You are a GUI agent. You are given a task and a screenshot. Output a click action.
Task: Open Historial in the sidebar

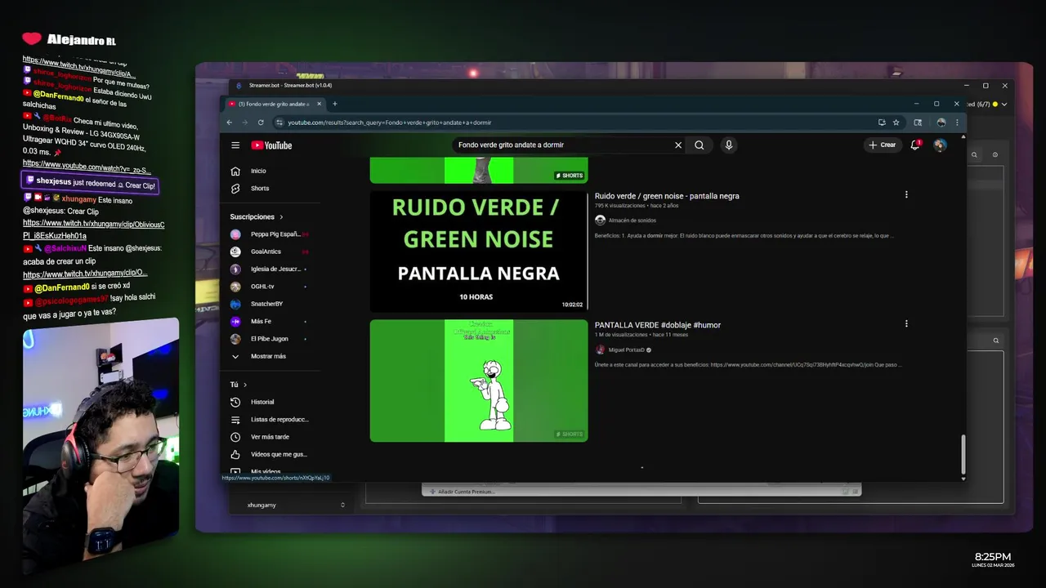270,402
